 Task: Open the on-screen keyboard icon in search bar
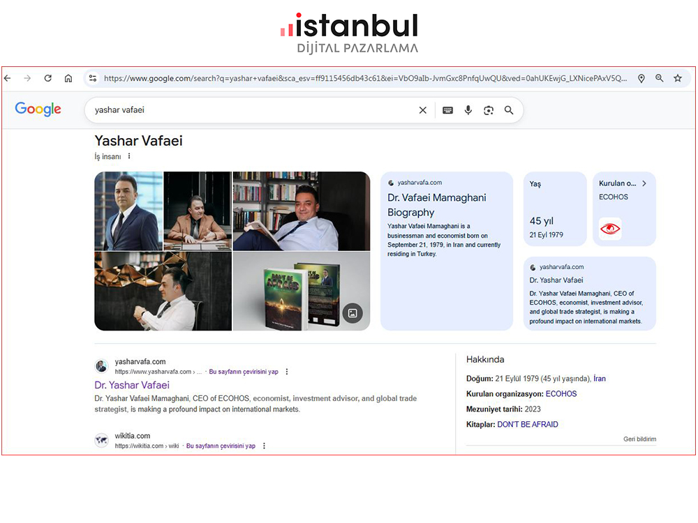pyautogui.click(x=447, y=110)
